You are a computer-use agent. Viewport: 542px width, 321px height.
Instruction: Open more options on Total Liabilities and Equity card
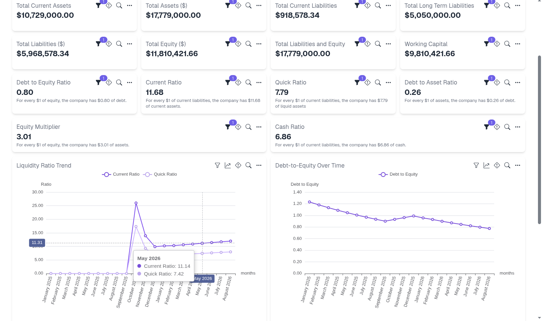[388, 44]
